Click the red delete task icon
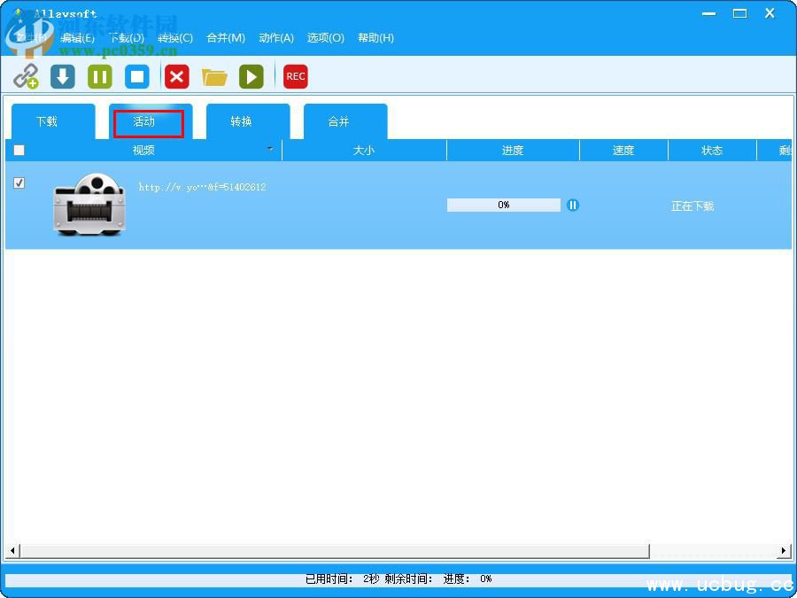The image size is (797, 598). pyautogui.click(x=176, y=76)
